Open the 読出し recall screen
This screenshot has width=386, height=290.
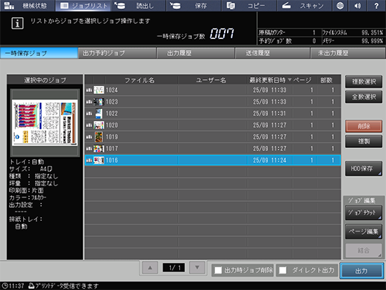pos(139,6)
